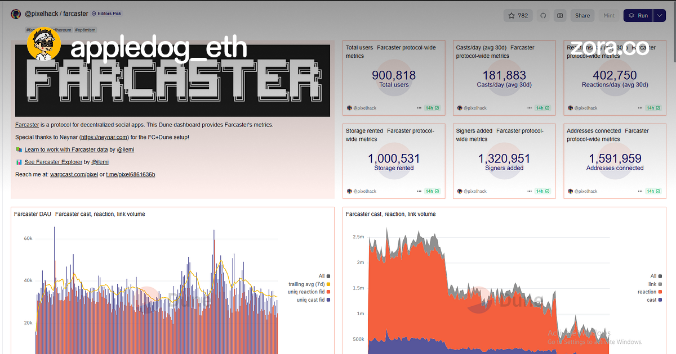
Task: Open three-dot menu on Signers added card
Action: 530,191
